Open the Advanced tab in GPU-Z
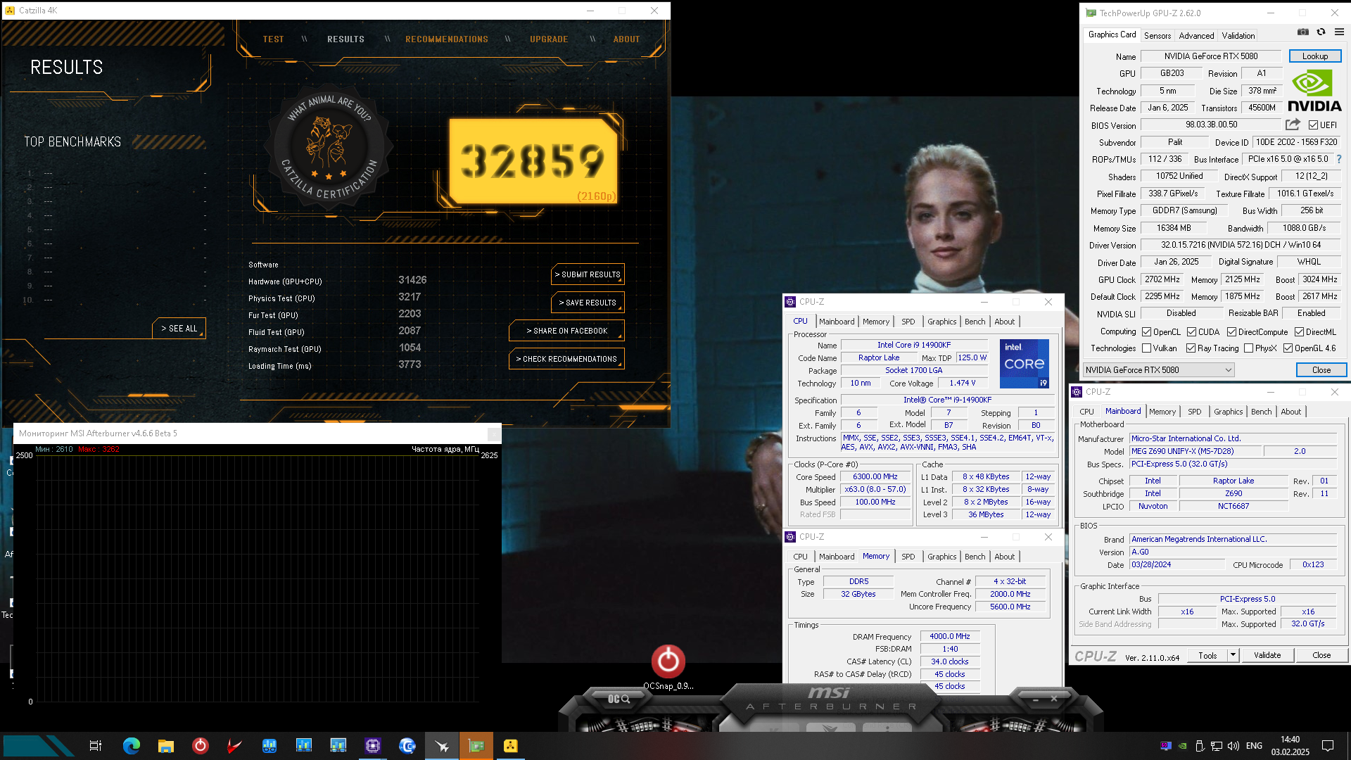This screenshot has width=1351, height=760. 1196,35
